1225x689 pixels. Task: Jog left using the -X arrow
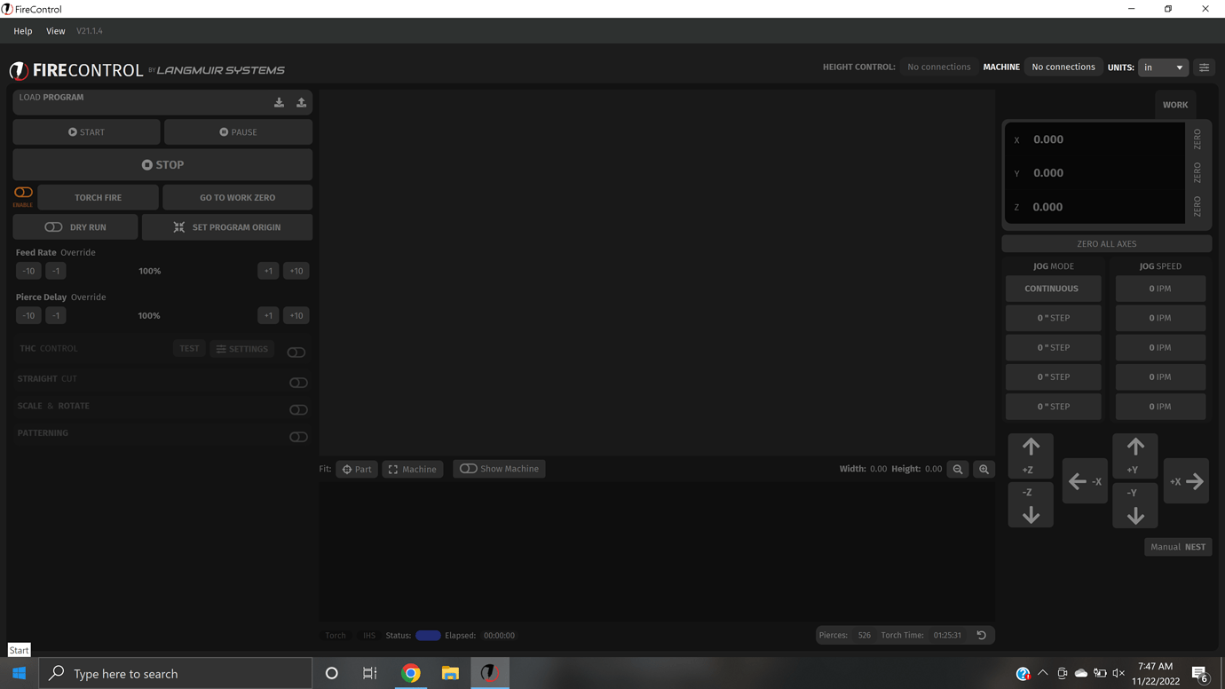(1085, 481)
